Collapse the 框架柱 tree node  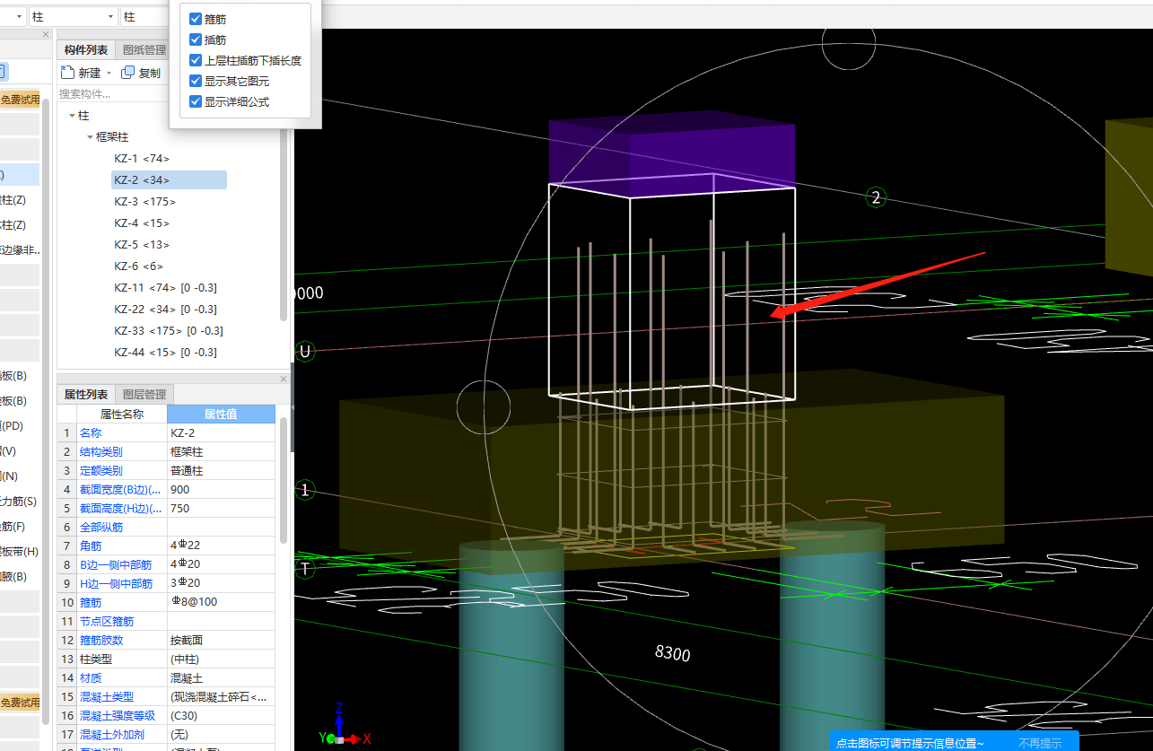click(90, 137)
